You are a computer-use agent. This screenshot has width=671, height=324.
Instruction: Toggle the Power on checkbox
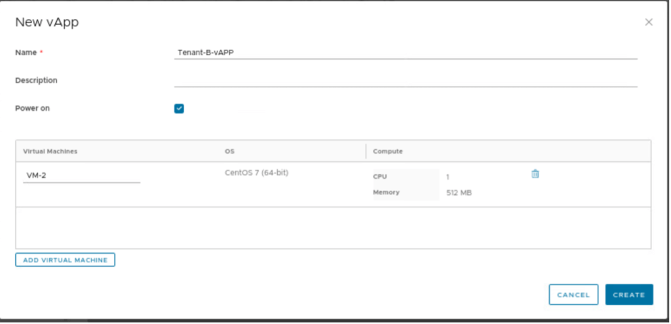click(x=179, y=108)
